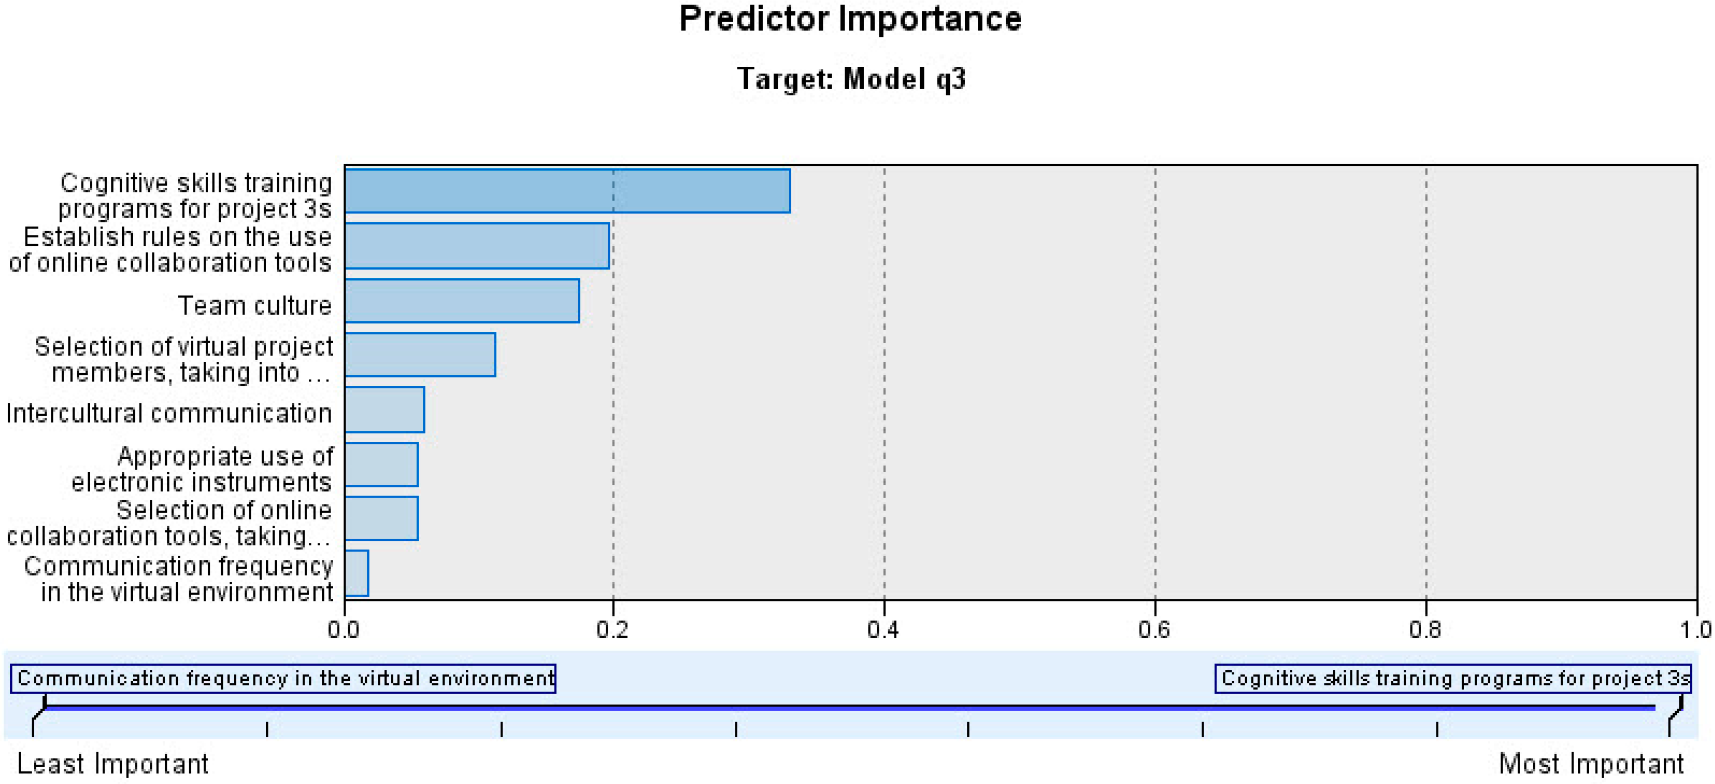Viewport: 1715px width, 784px height.
Task: Click the Team culture axis label
Action: coord(254,306)
